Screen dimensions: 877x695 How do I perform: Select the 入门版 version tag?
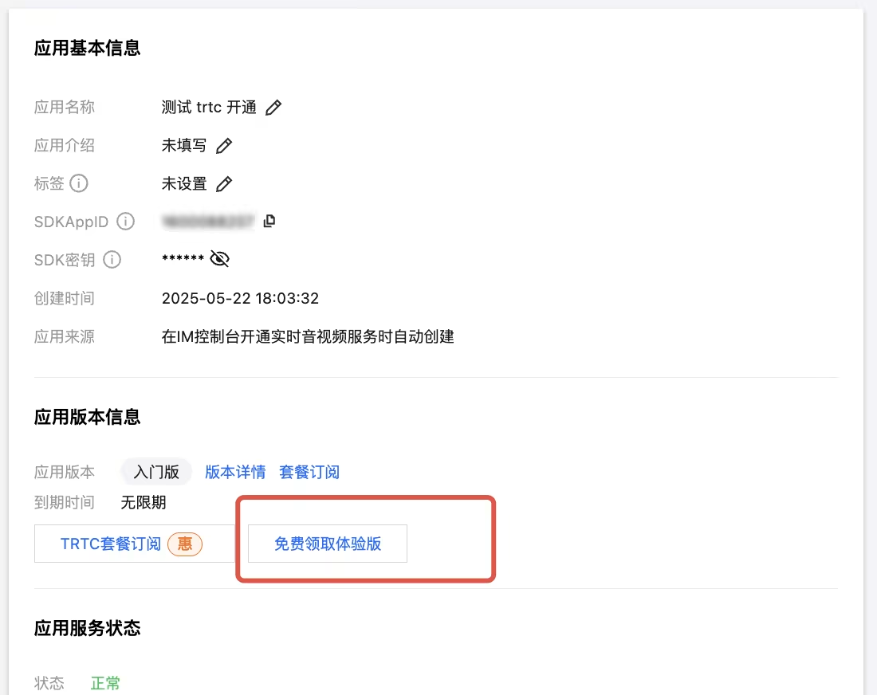pyautogui.click(x=156, y=472)
